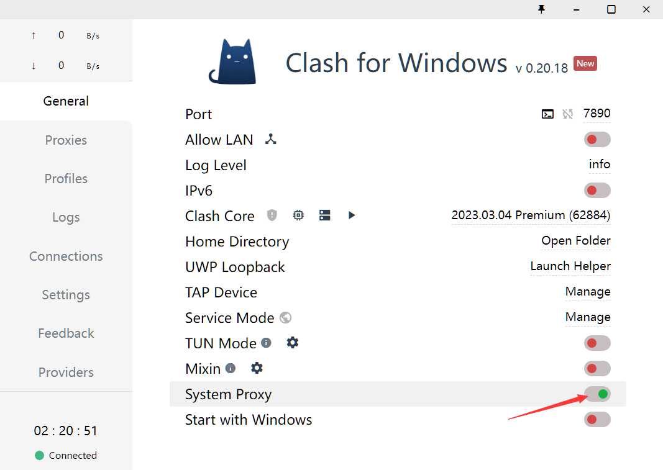Open Mixin gear settings
The height and width of the screenshot is (470, 663).
[257, 368]
